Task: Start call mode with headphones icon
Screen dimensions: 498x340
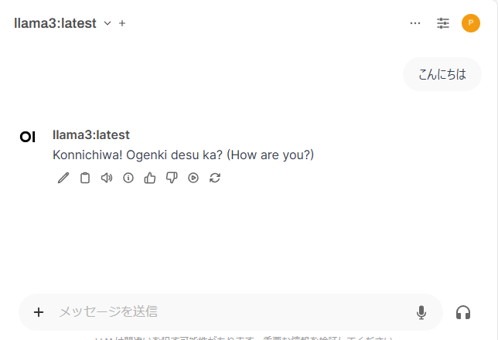Action: point(463,312)
